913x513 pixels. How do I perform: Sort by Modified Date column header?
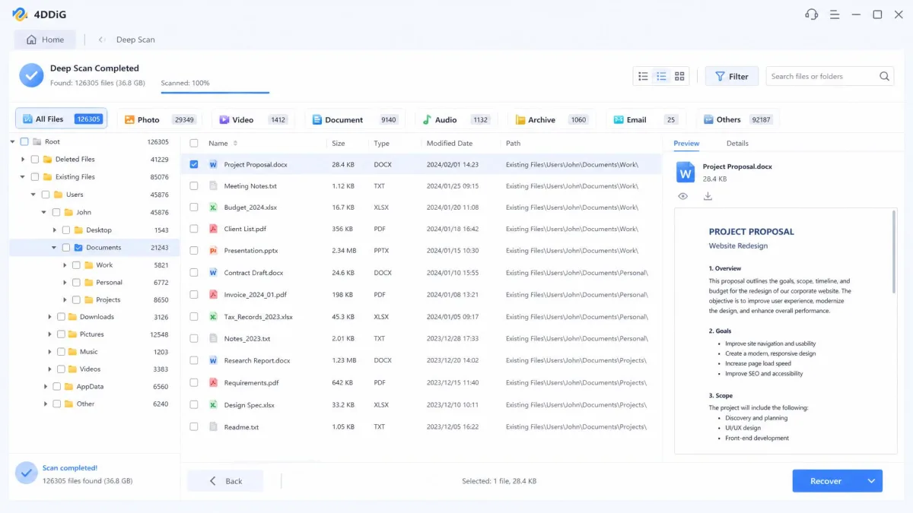coord(450,143)
